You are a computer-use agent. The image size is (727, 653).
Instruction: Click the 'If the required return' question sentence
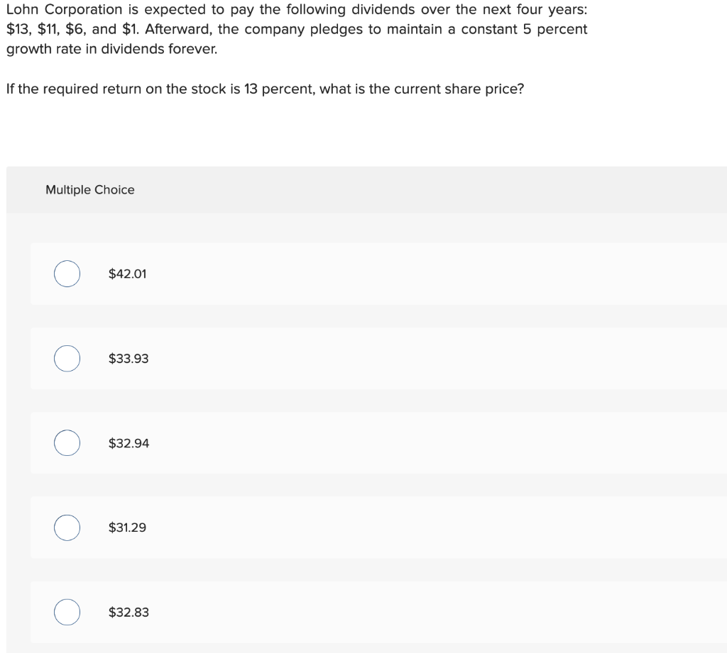pyautogui.click(x=265, y=89)
